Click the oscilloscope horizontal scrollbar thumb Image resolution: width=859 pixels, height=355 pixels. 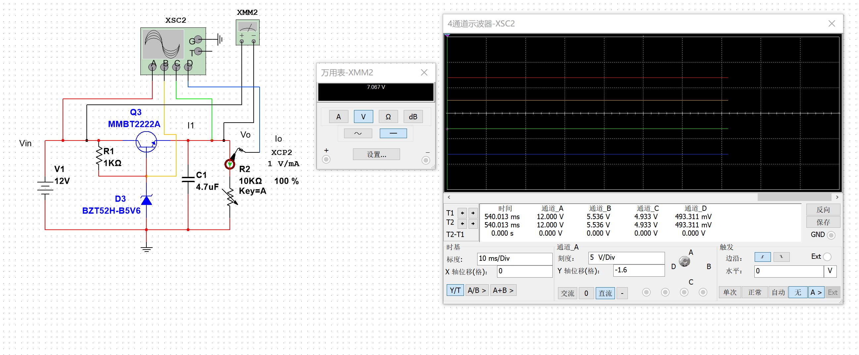(794, 197)
